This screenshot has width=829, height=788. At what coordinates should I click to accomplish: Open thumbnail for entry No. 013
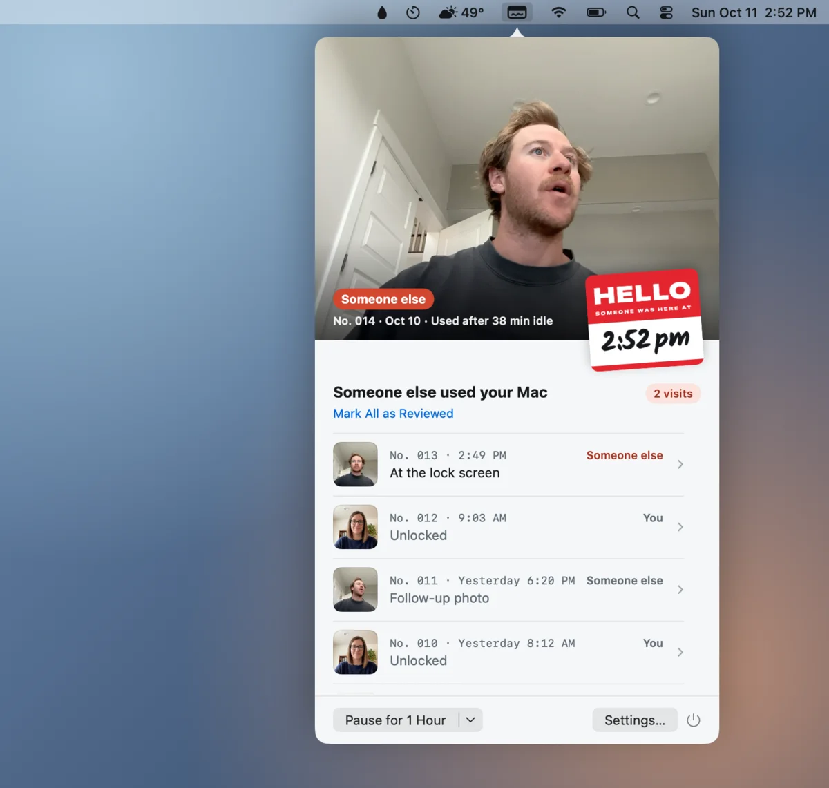pos(355,464)
